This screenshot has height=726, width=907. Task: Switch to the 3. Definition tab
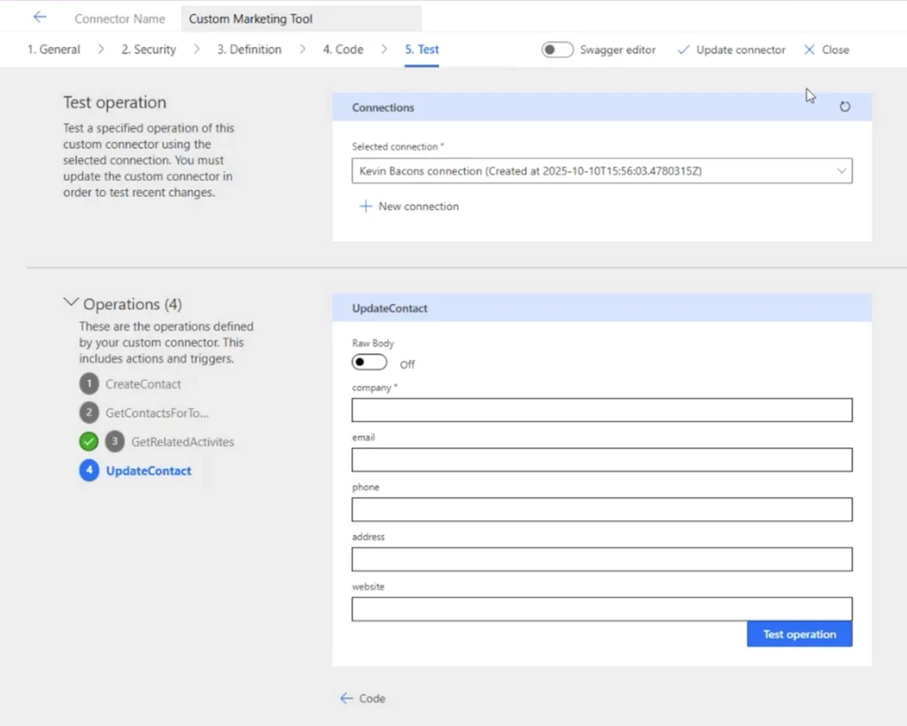249,50
